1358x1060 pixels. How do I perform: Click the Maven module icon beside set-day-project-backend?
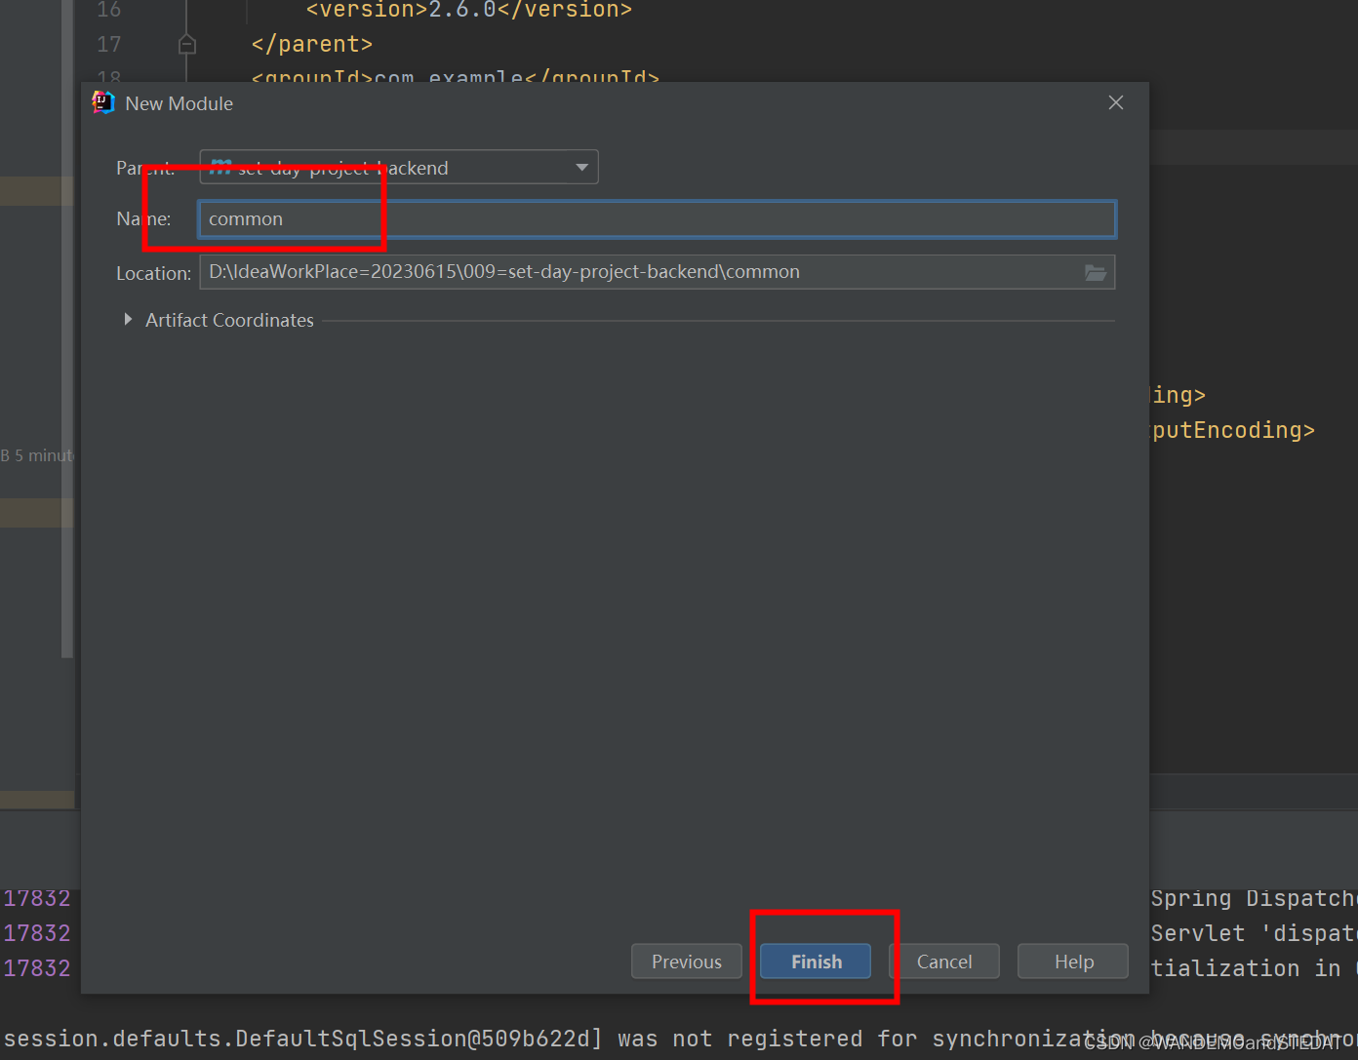click(221, 167)
